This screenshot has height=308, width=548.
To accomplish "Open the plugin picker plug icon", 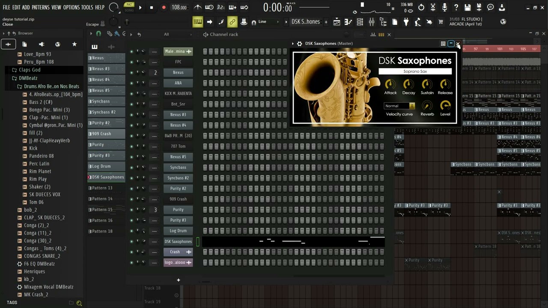I will tap(406, 22).
